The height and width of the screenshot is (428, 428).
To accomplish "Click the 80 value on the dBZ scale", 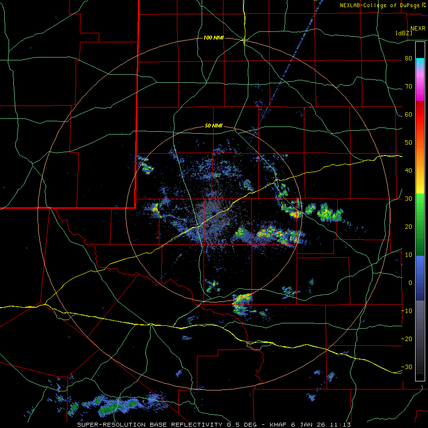I will click(409, 58).
